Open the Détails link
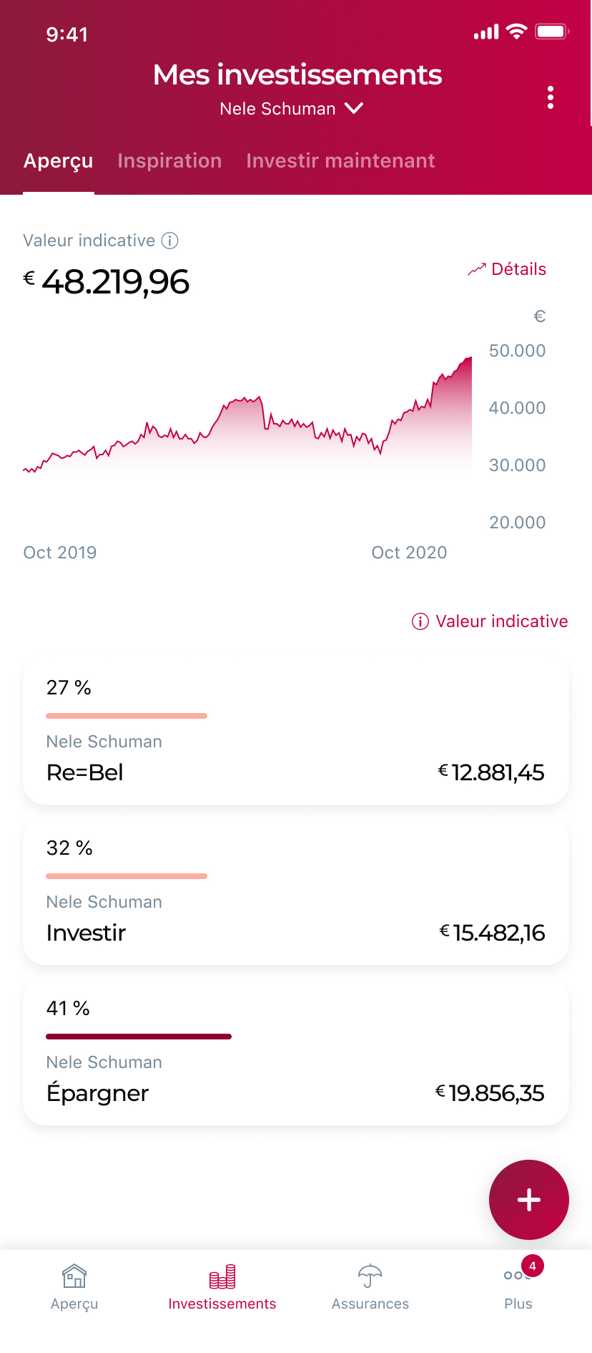Screen dimensions: 592x1353 [x=518, y=269]
